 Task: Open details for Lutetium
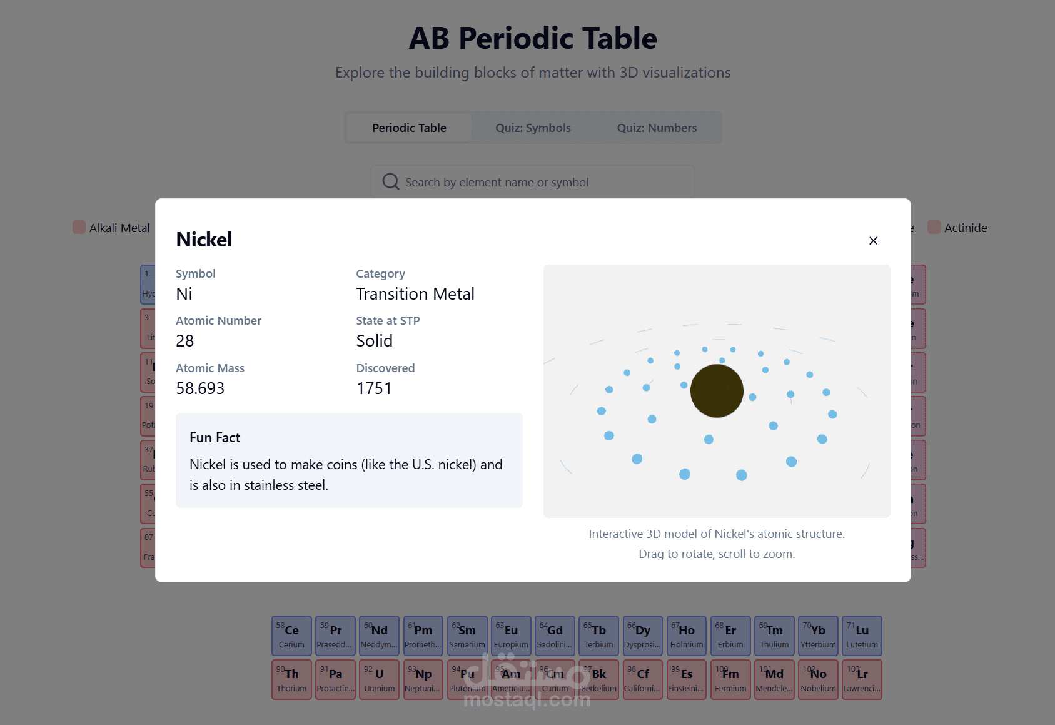tap(862, 636)
